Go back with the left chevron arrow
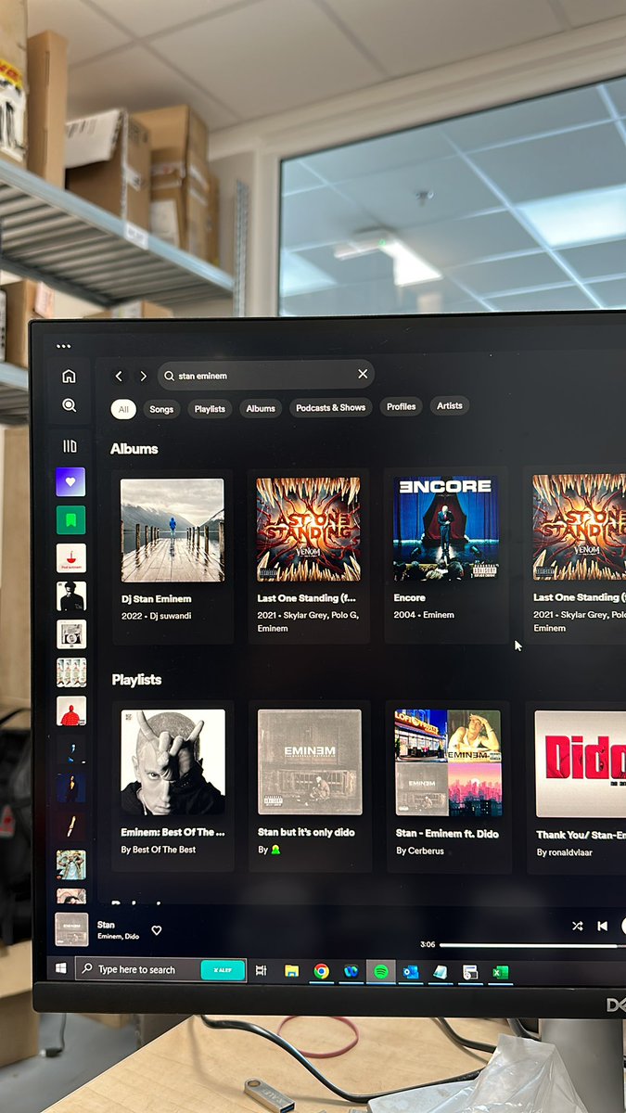Image resolution: width=626 pixels, height=1113 pixels. click(x=119, y=376)
